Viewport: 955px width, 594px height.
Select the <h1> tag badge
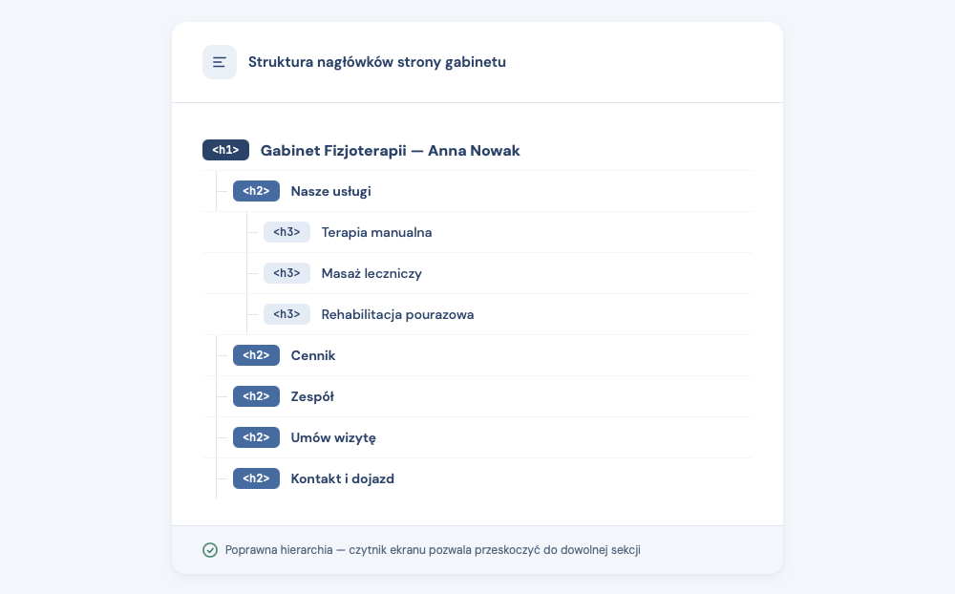pos(225,150)
